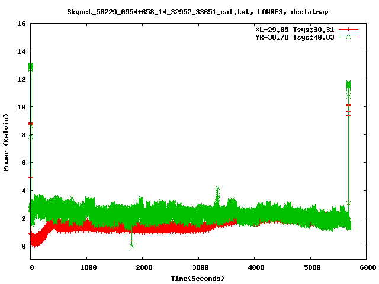The height and width of the screenshot is (284, 379).
Task: Click the y-axis tick label 6
Action: click(x=24, y=163)
